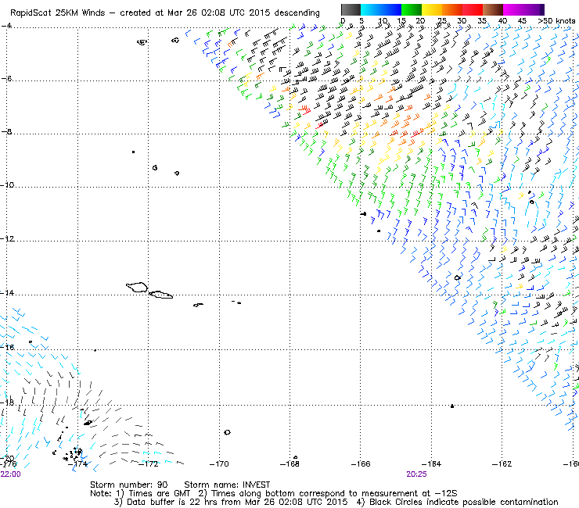Image resolution: width=579 pixels, height=508 pixels.
Task: Click the yellow 20–25 knots legend segment
Action: (x=432, y=9)
